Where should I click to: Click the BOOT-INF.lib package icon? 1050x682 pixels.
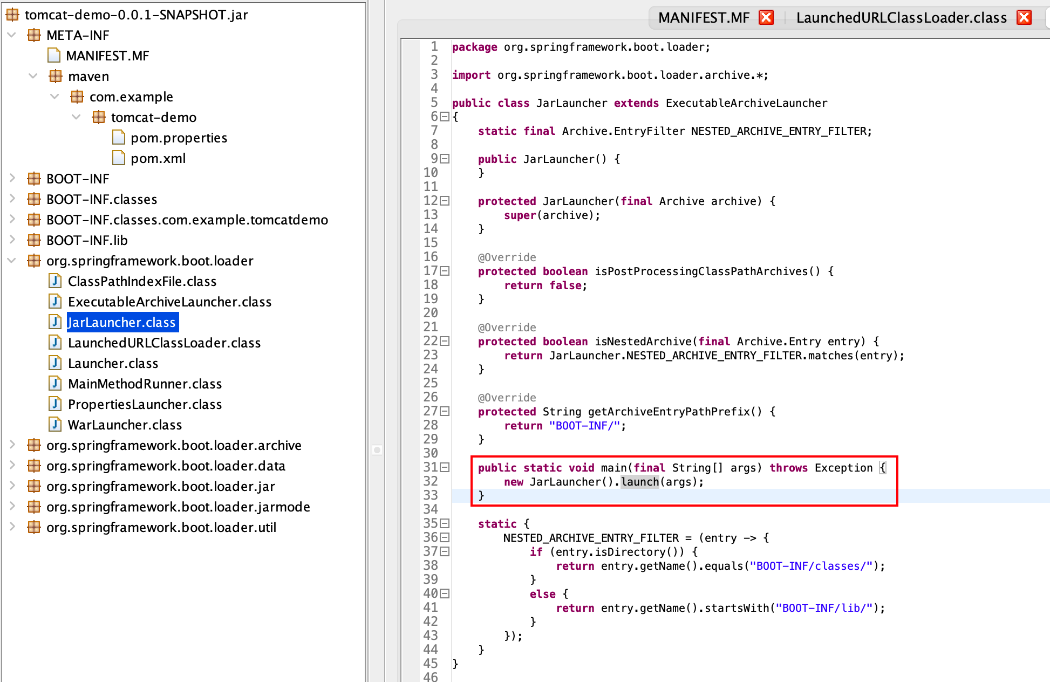pos(34,240)
